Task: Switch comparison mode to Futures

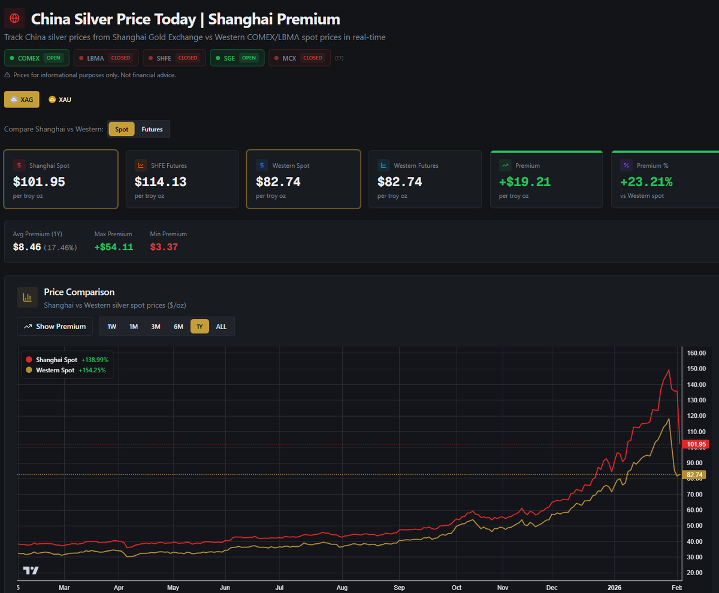Action: point(152,129)
